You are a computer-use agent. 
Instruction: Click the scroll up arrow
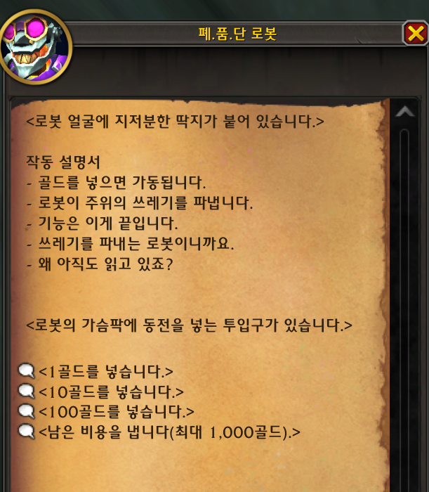[x=404, y=112]
